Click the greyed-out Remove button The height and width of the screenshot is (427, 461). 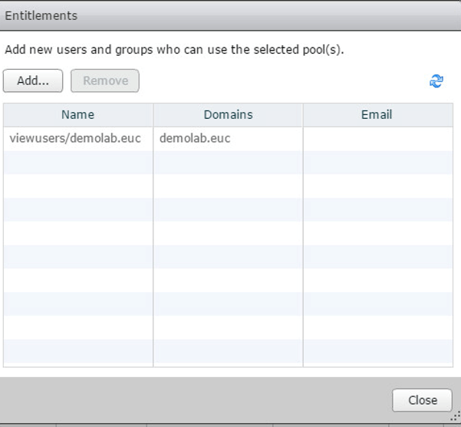point(105,80)
